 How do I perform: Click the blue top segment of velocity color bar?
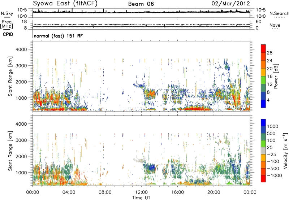point(263,123)
